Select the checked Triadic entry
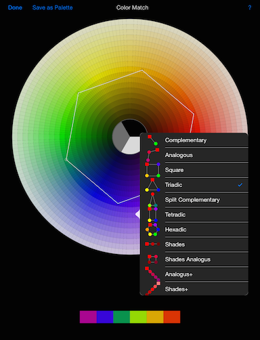The image size is (260, 340). pyautogui.click(x=194, y=185)
